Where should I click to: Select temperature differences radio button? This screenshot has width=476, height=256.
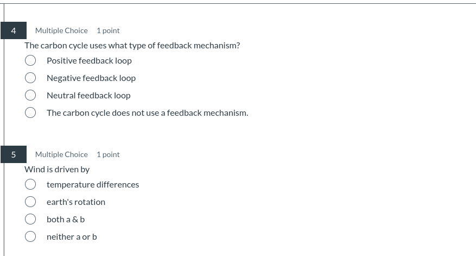tap(30, 184)
